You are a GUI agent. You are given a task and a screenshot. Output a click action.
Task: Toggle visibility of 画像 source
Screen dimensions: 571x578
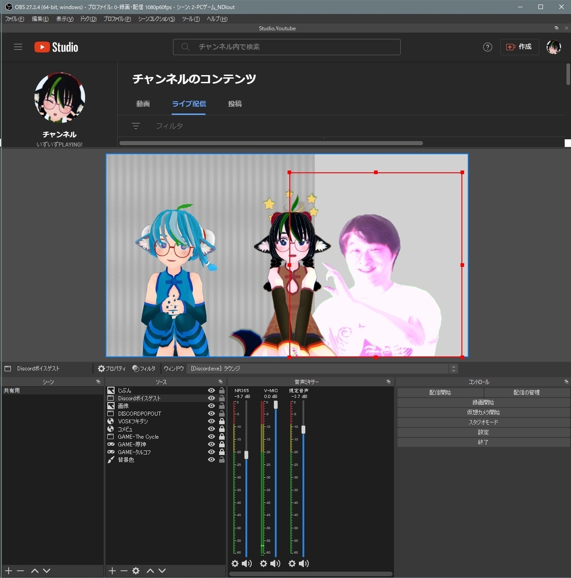coord(211,406)
